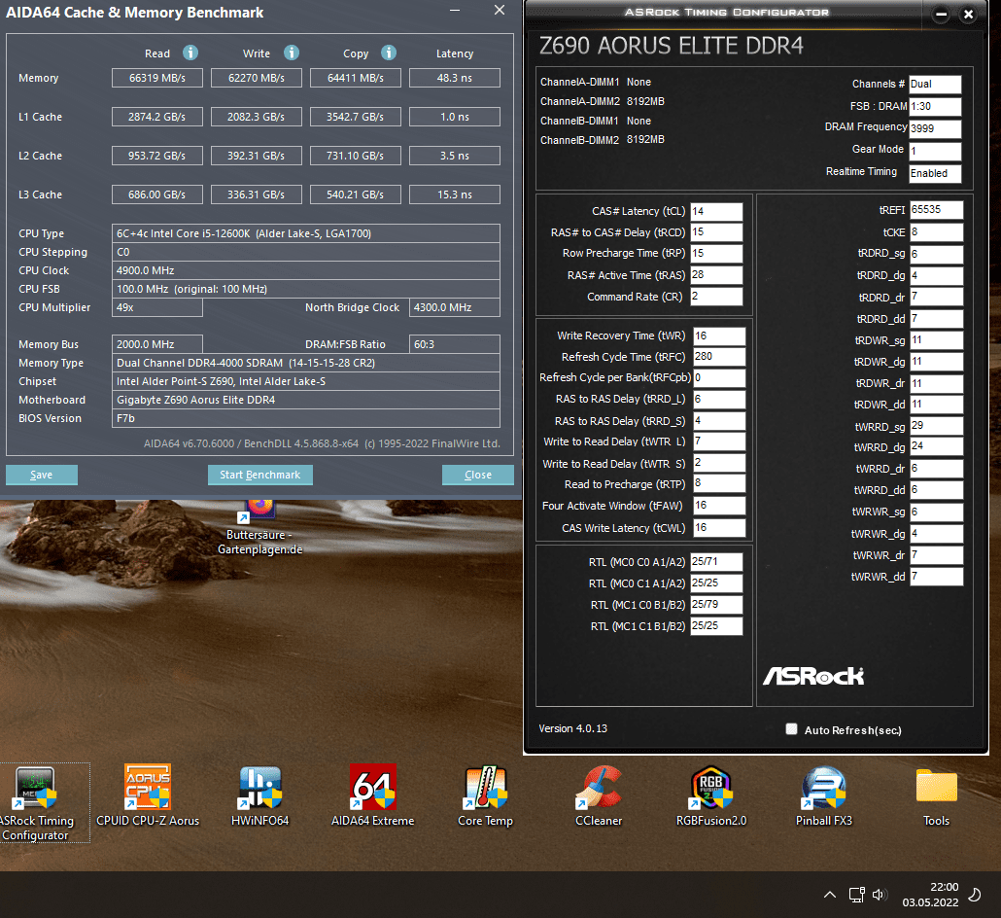Click CPU Clock value 4900.0 MHz
The width and height of the screenshot is (1001, 918).
pos(306,270)
